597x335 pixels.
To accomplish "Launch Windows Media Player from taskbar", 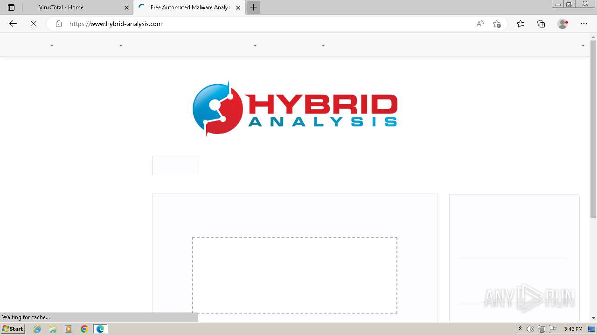I will (69, 329).
